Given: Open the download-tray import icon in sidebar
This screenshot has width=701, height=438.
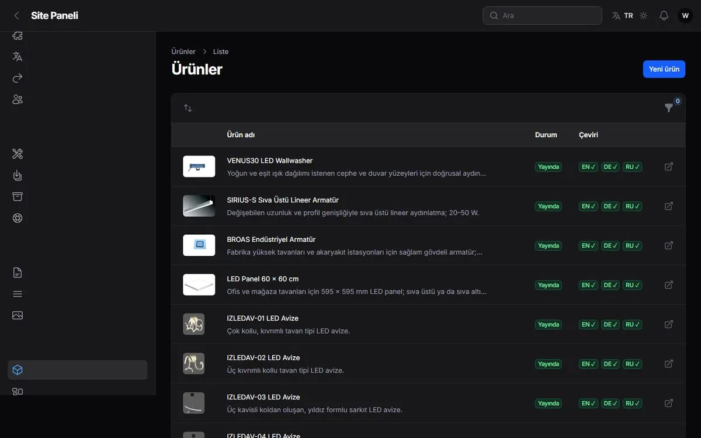Looking at the screenshot, I should pos(18,175).
